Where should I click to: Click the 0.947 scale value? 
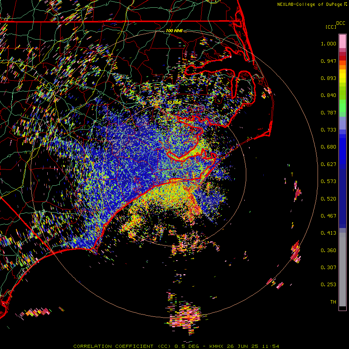click(328, 61)
